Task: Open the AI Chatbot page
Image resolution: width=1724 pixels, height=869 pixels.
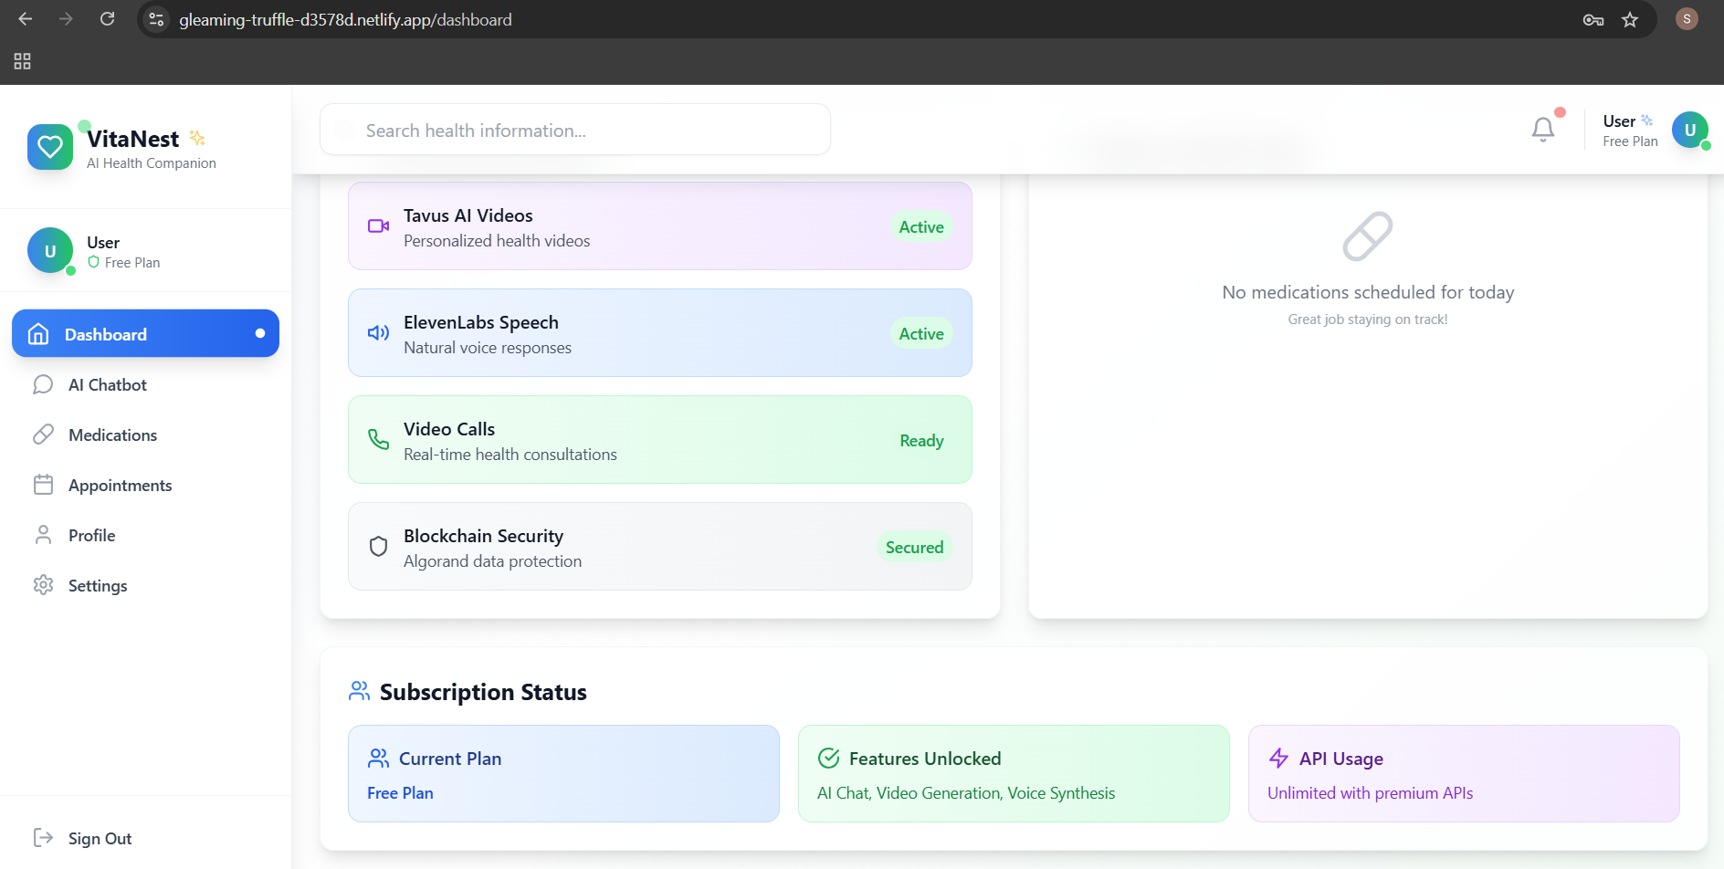Action: [x=145, y=385]
